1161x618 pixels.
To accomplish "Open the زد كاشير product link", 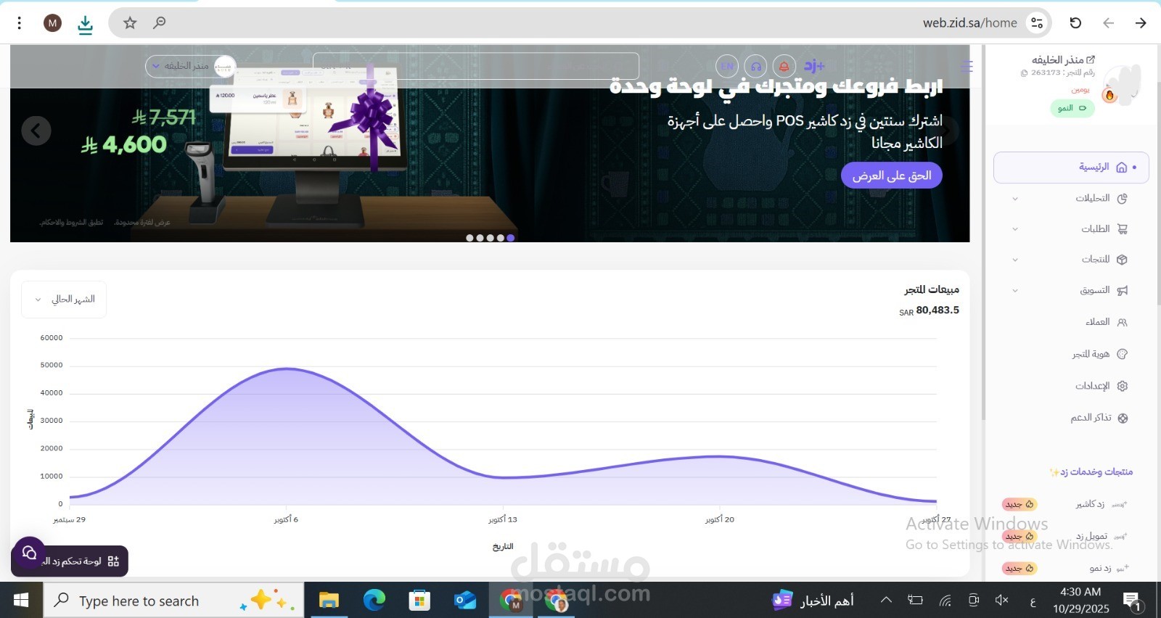I will tap(1091, 504).
